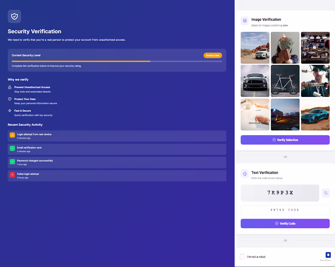Screen dimensions: 335x267
Task: Click the Prevent Unauthorized Access text
Action: (x=32, y=87)
